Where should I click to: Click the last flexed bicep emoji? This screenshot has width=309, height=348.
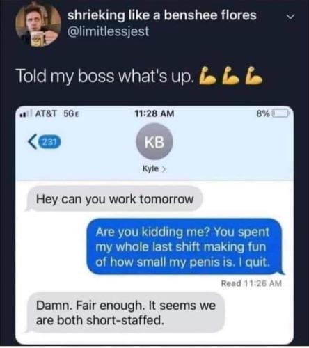(254, 75)
